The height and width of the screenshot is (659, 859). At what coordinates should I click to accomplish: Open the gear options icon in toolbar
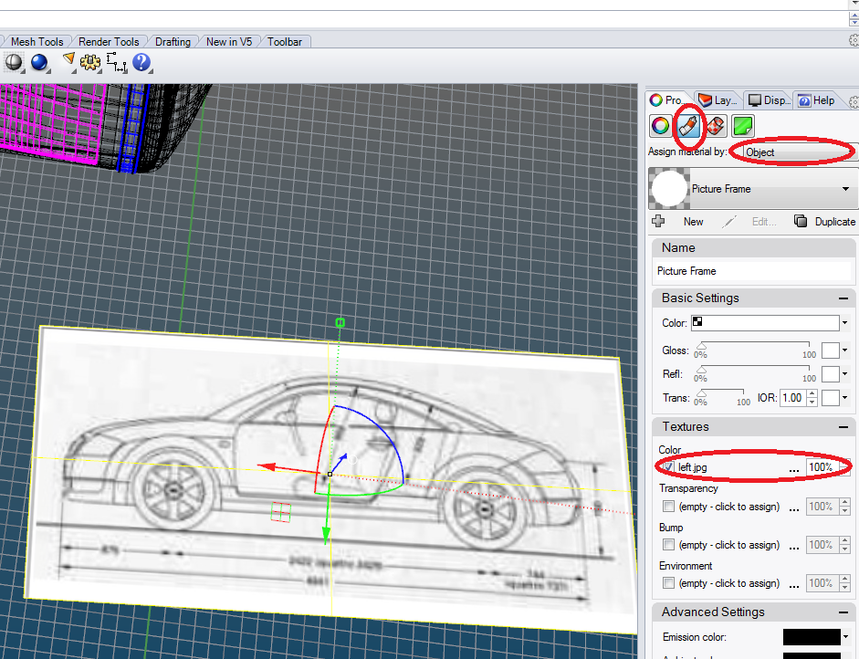coord(89,63)
